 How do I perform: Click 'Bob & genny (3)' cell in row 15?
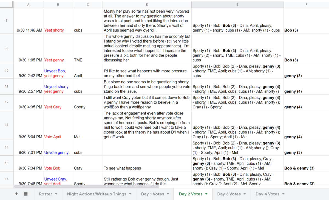click(306, 164)
